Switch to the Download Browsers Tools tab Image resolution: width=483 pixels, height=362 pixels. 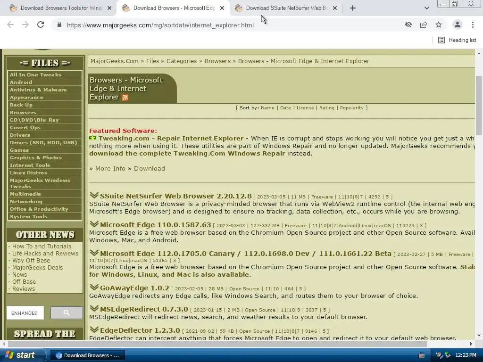pyautogui.click(x=61, y=8)
